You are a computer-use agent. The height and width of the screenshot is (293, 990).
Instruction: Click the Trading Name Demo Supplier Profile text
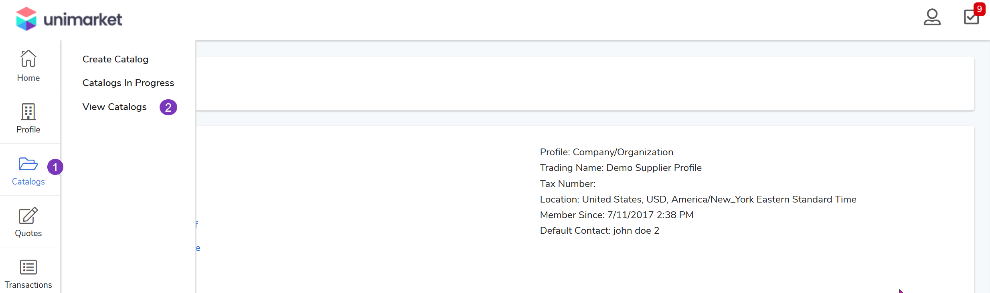621,168
